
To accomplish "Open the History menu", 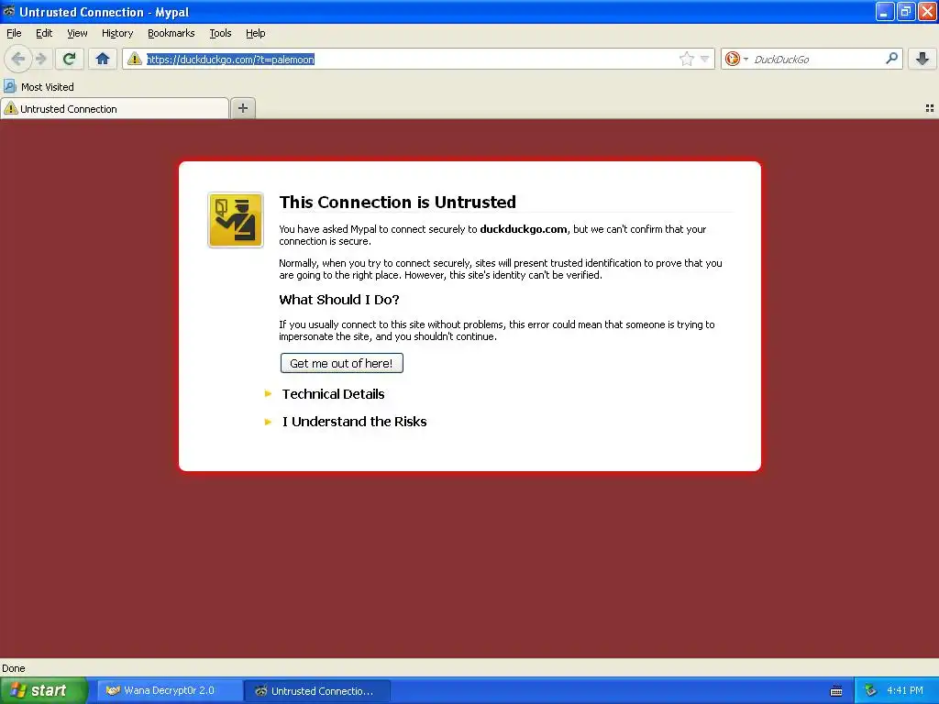I will click(117, 33).
